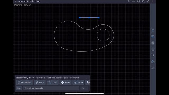This screenshot has width=169, height=95.
Task: Click the Esc button
Action: (19, 88)
